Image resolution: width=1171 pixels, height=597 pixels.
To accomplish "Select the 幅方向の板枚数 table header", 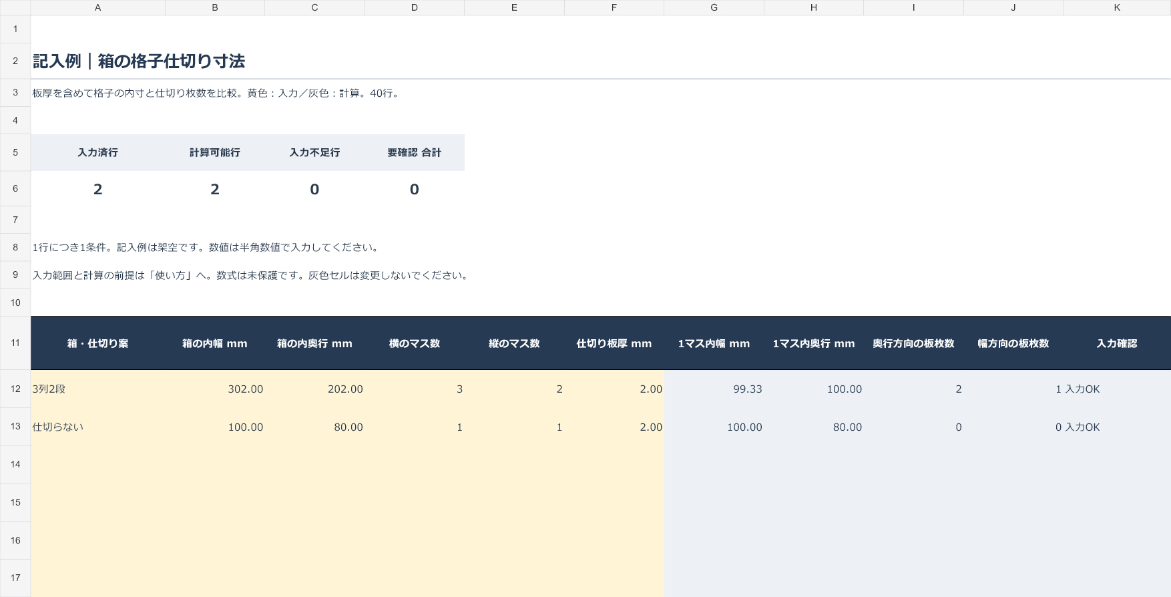I will (x=1013, y=344).
